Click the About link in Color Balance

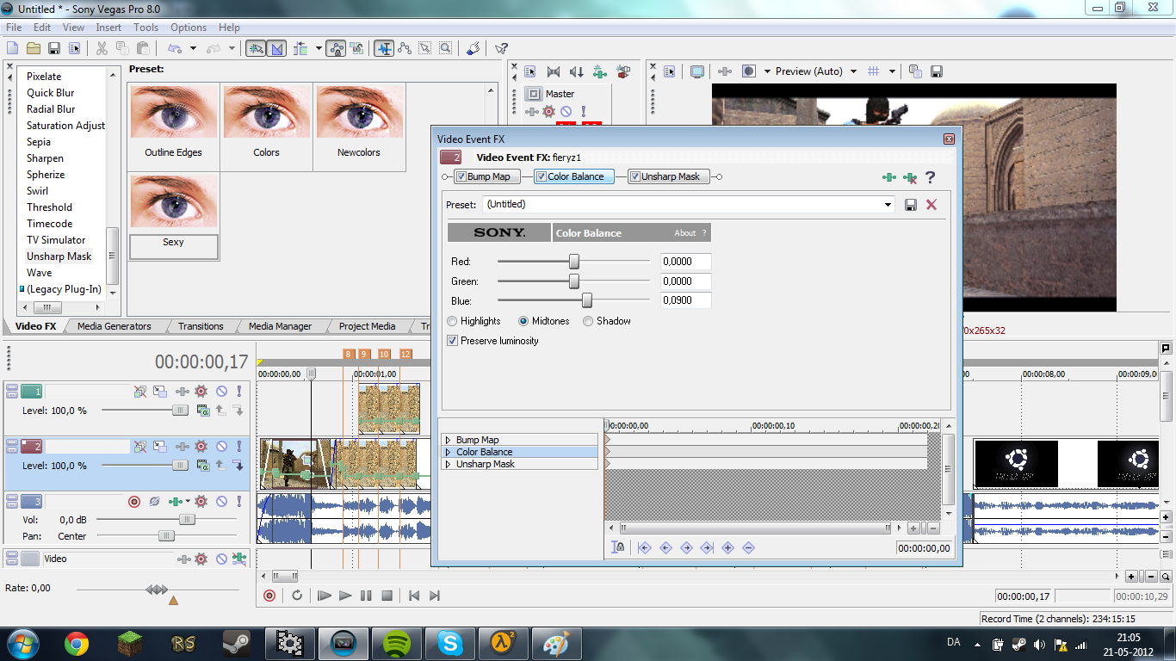click(685, 233)
